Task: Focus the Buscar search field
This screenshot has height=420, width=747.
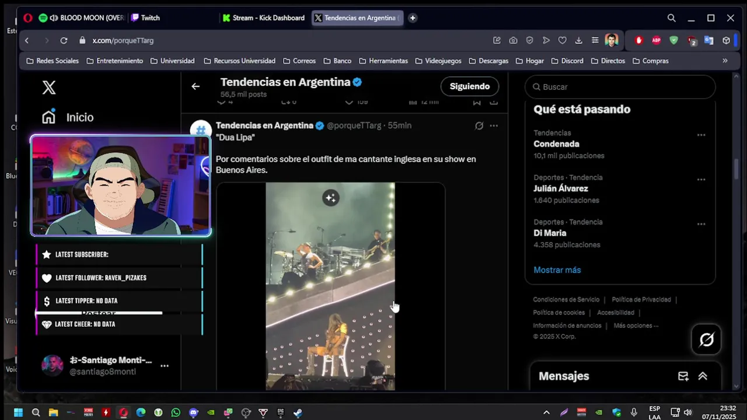Action: click(x=620, y=87)
